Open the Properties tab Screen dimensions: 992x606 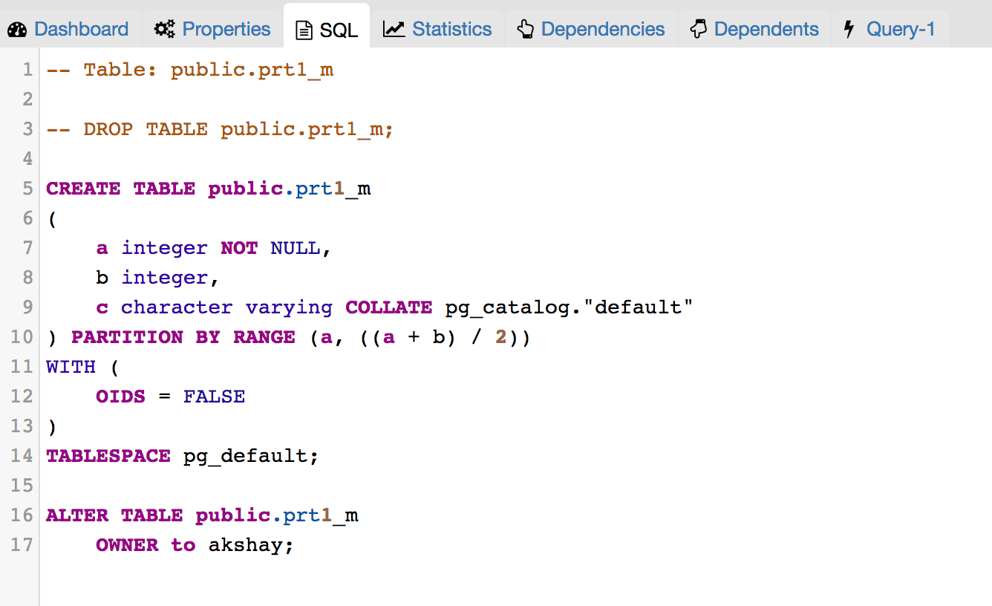226,30
